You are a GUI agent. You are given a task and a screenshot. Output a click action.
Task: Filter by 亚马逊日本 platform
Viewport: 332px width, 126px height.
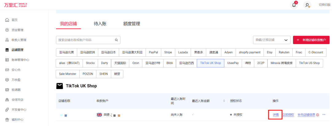tap(109, 52)
